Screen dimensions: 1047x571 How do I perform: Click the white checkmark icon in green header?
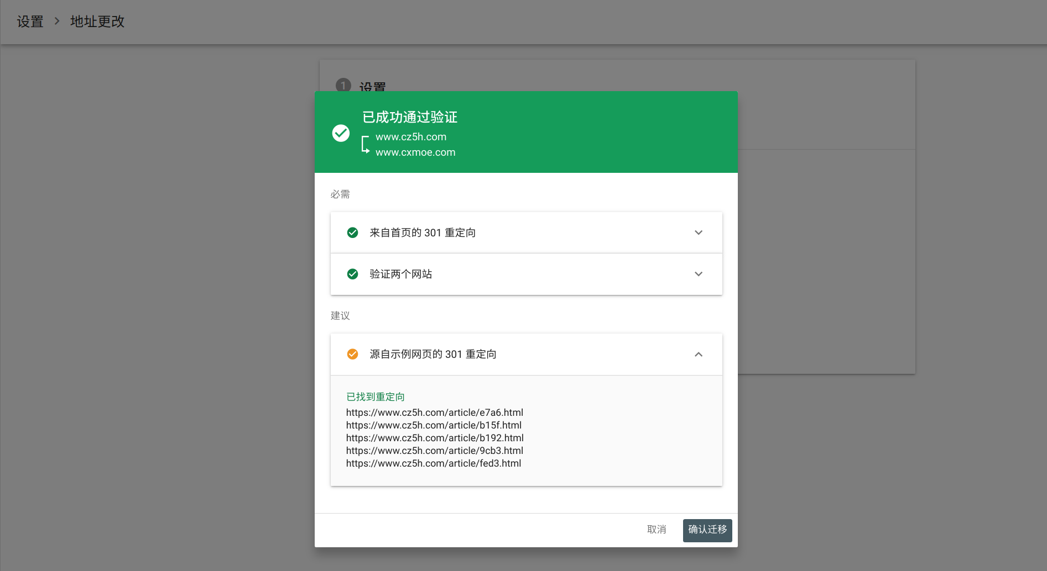coord(341,133)
